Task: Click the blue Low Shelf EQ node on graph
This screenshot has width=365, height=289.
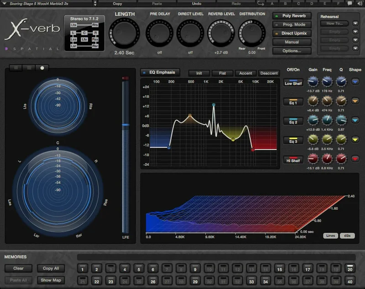Action: click(x=169, y=147)
